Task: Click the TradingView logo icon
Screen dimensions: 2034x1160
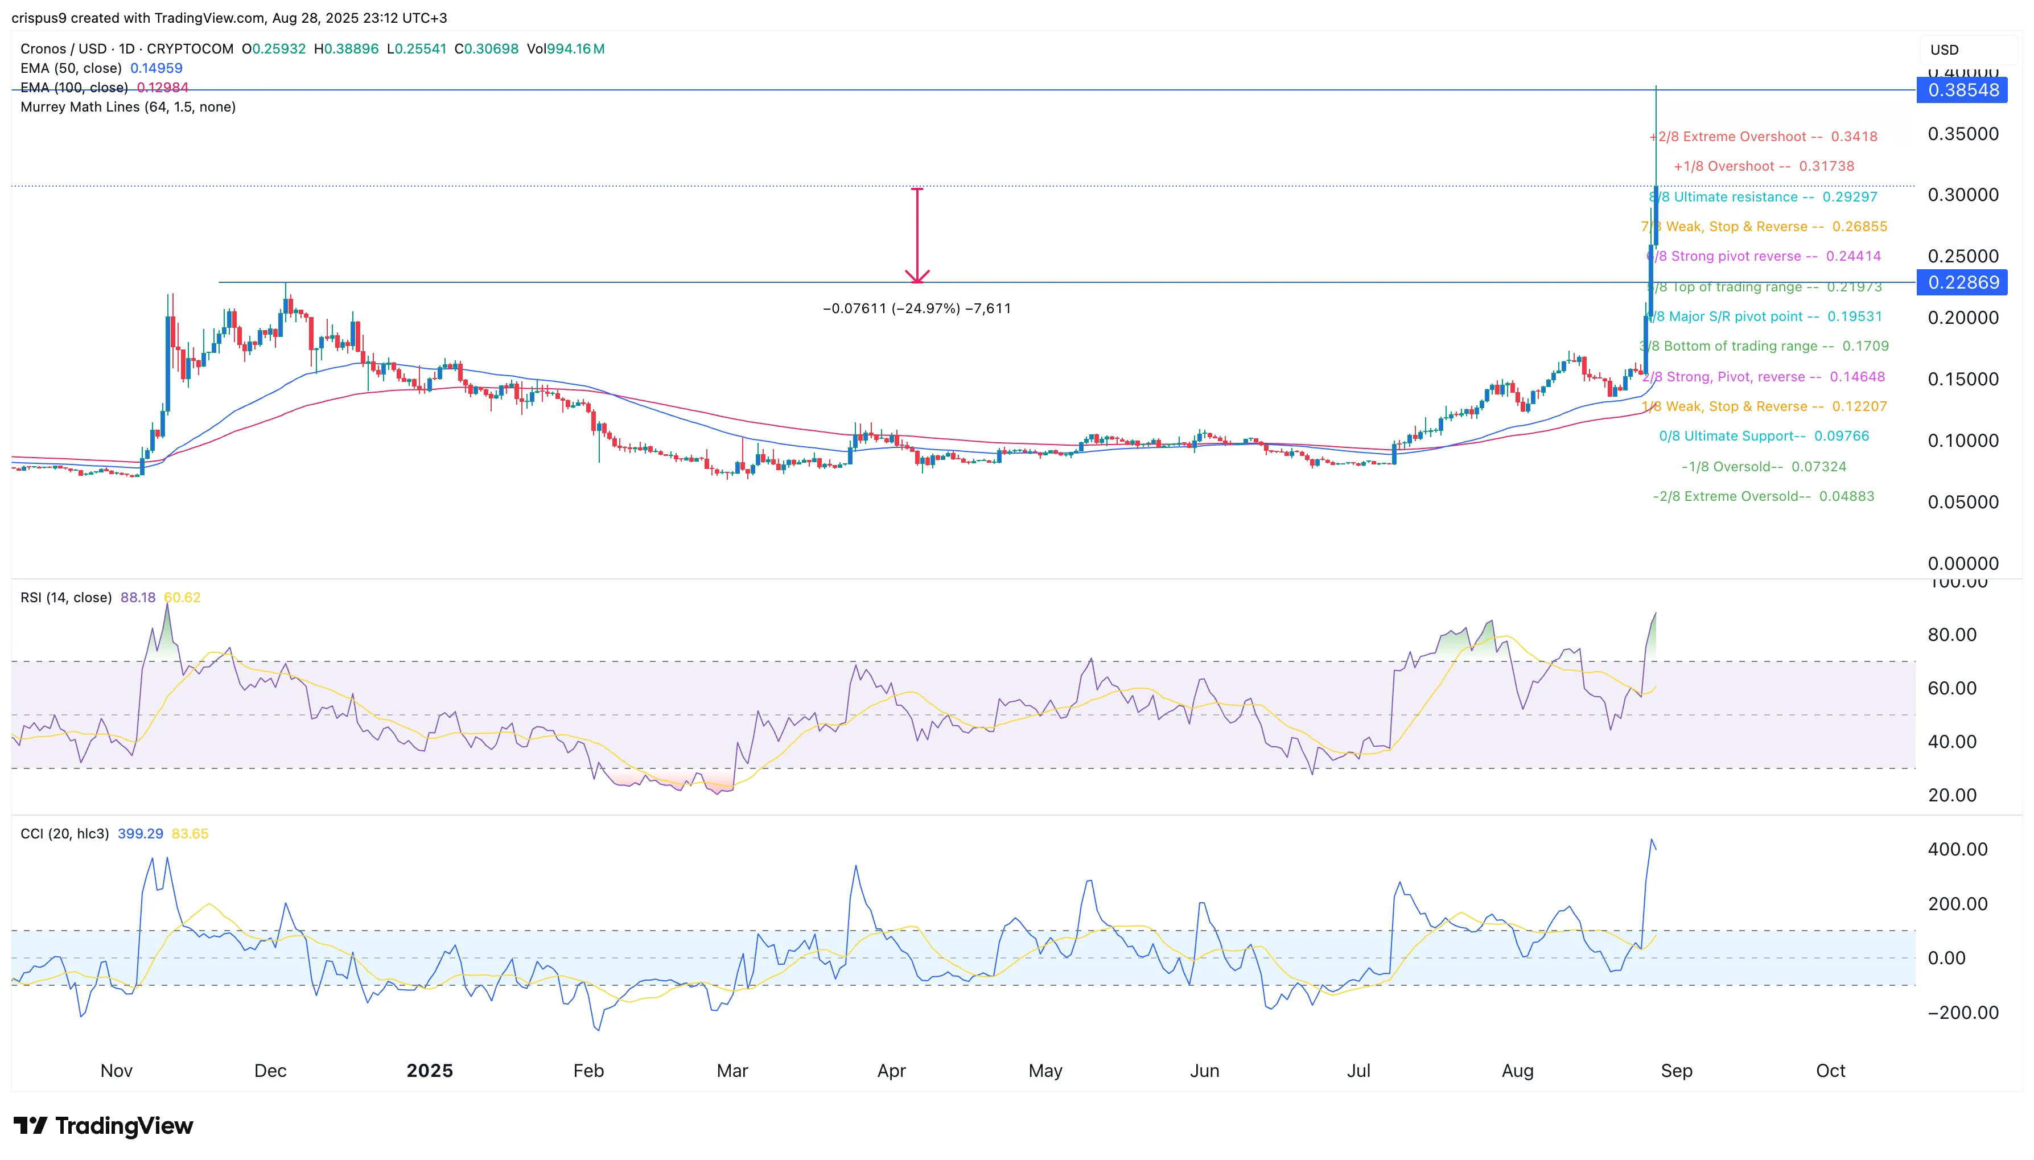Action: point(31,1125)
